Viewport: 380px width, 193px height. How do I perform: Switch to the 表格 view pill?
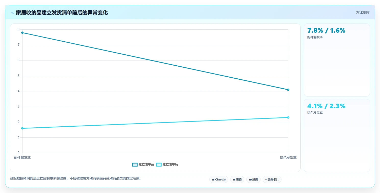tap(237, 179)
